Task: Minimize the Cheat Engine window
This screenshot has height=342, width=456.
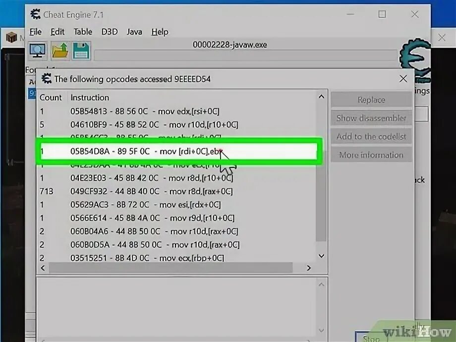Action: coord(350,14)
